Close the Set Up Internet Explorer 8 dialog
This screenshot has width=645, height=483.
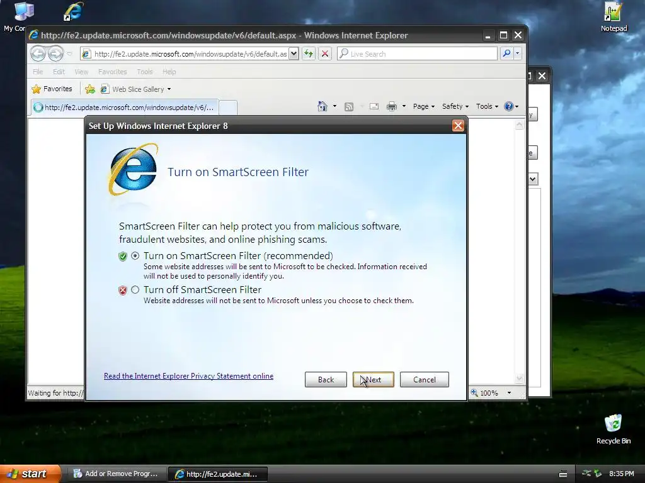click(x=458, y=126)
